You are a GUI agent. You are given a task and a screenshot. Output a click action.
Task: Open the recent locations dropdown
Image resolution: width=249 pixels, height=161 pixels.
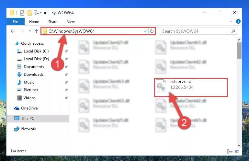[30, 31]
